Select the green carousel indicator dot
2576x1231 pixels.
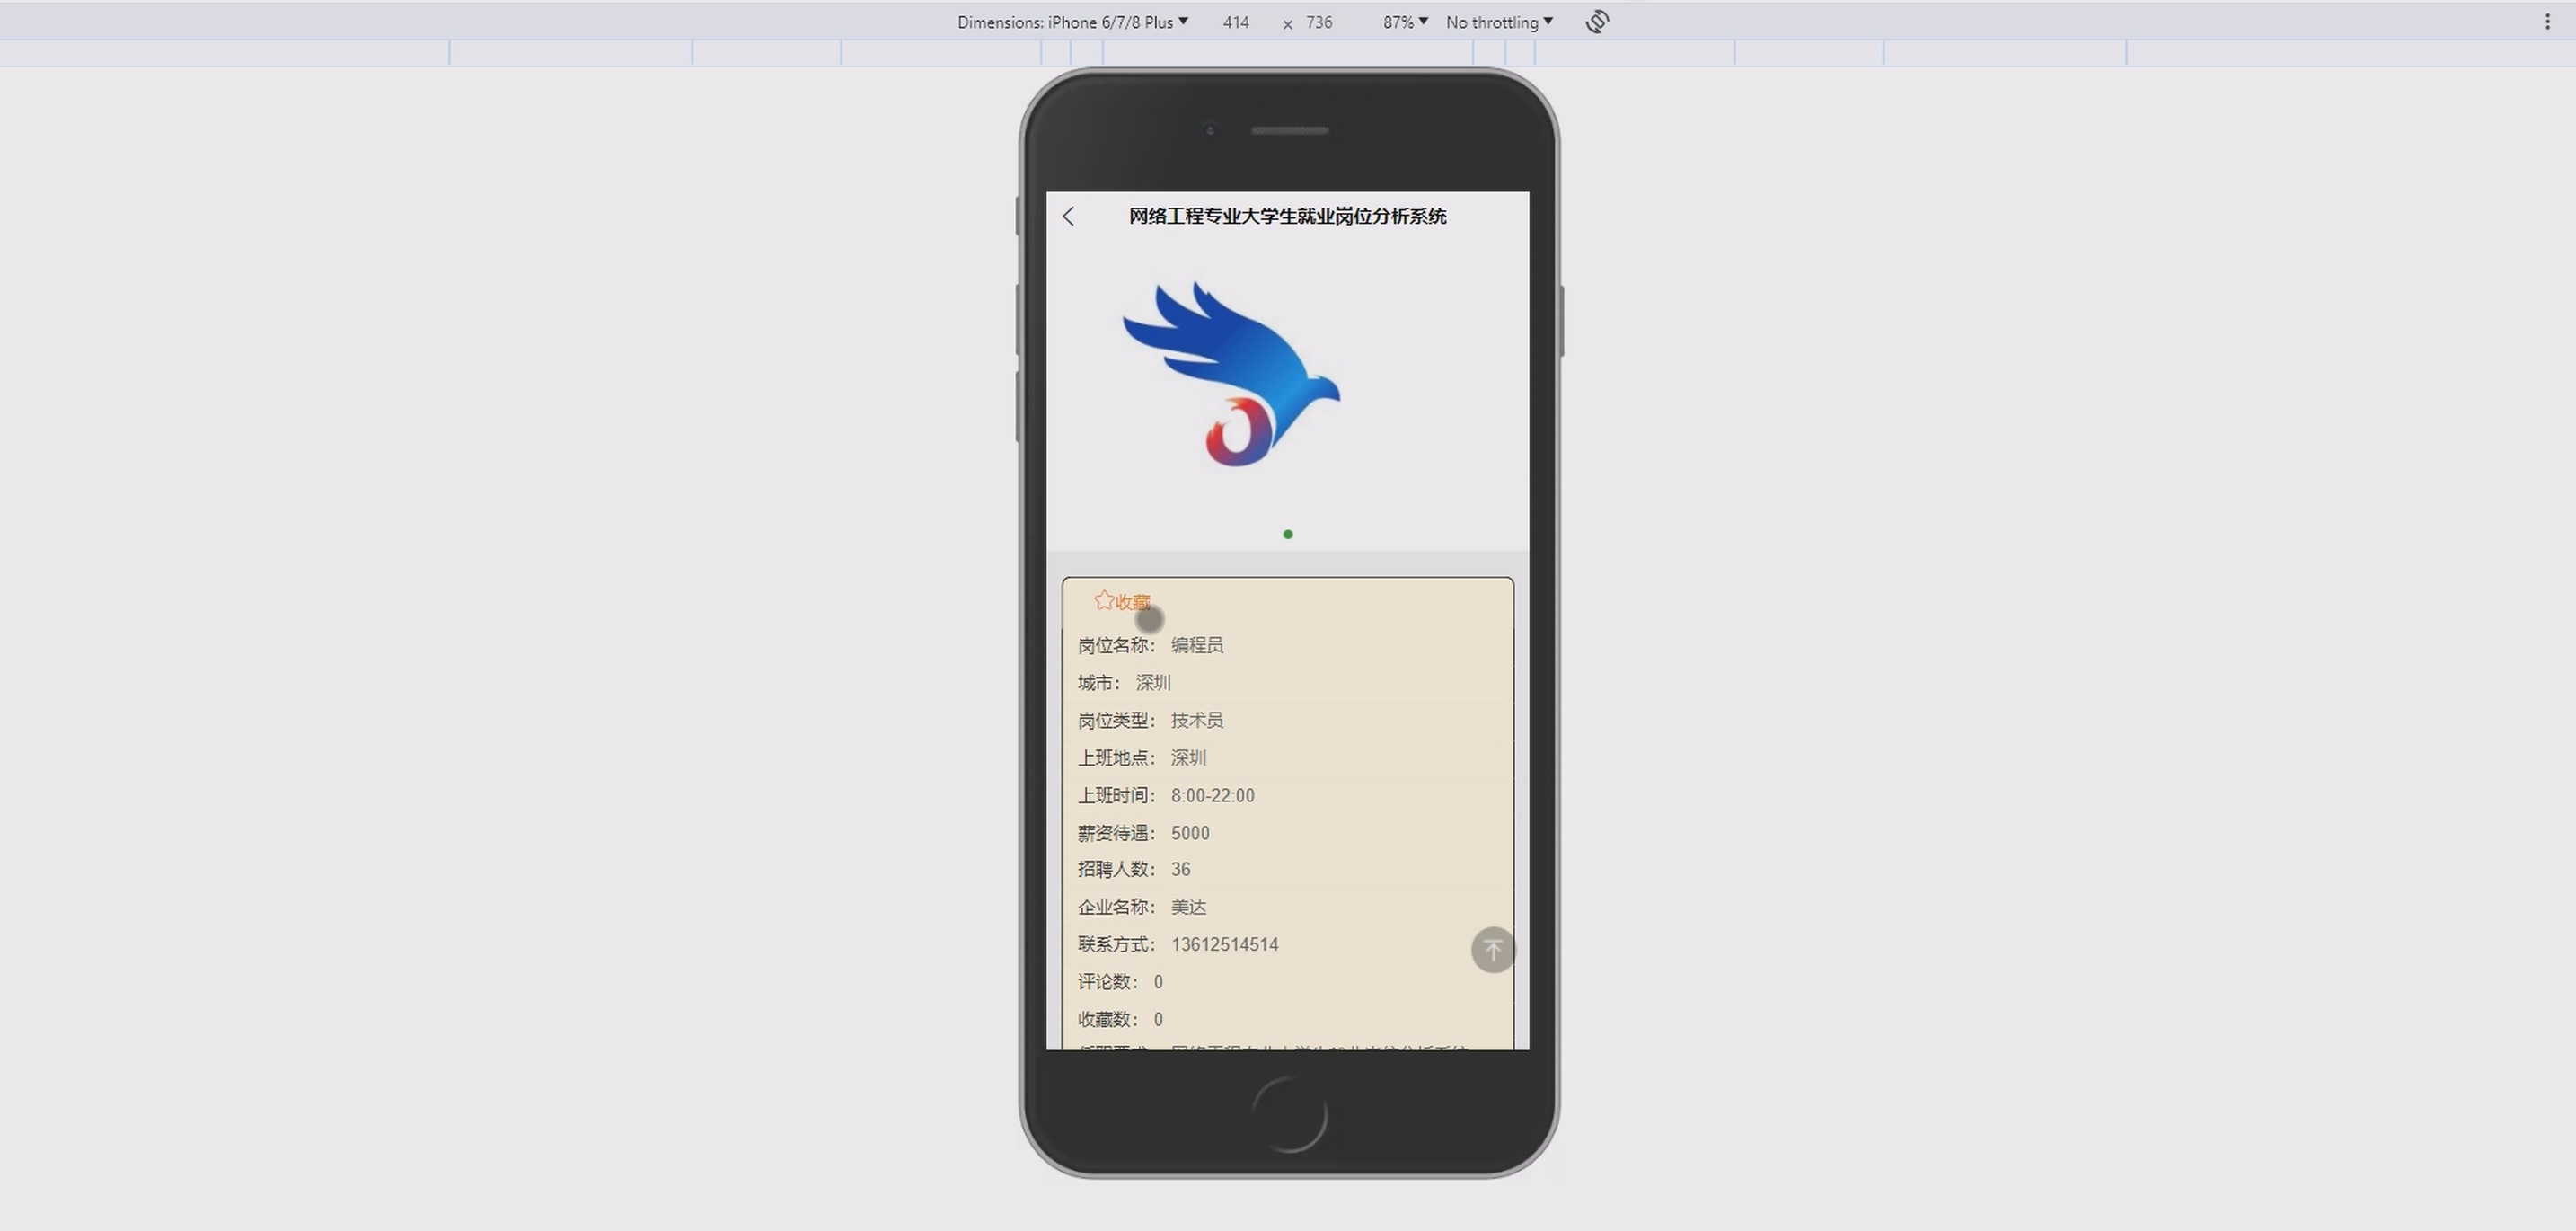click(x=1288, y=534)
